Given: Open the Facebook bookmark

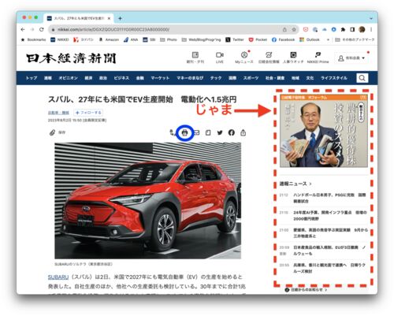Looking at the screenshot, I should click(x=283, y=39).
